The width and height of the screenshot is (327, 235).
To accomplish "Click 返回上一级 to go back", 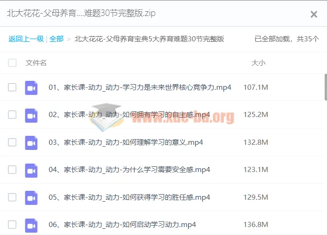I will point(26,39).
